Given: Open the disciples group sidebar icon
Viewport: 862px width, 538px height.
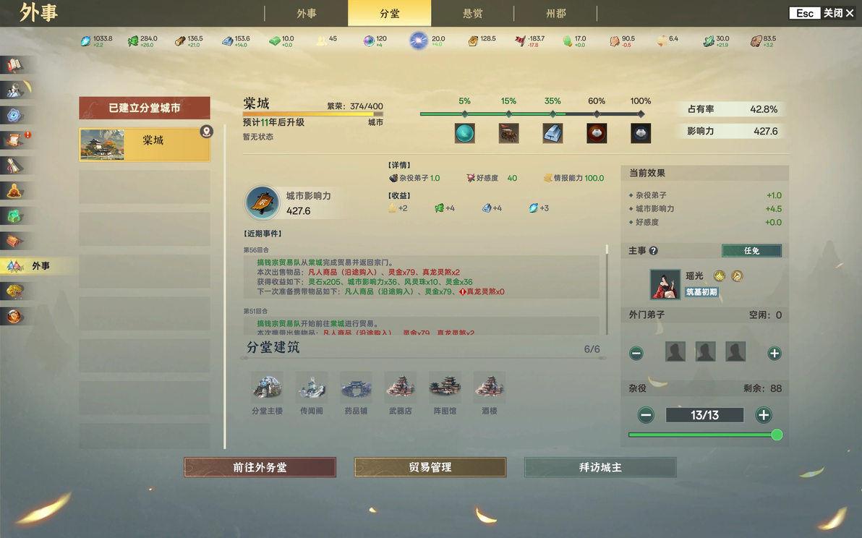Looking at the screenshot, I should [15, 89].
